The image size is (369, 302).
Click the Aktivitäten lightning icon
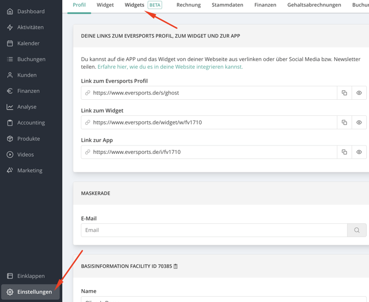click(x=10, y=27)
